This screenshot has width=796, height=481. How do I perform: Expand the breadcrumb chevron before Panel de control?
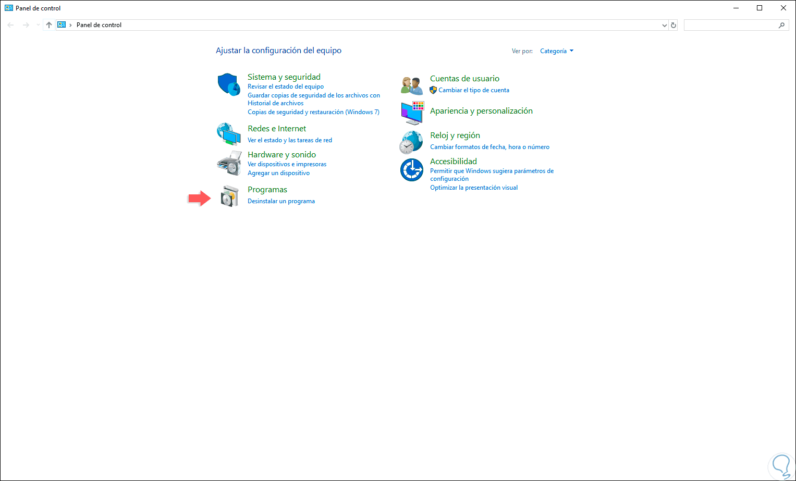pyautogui.click(x=70, y=25)
